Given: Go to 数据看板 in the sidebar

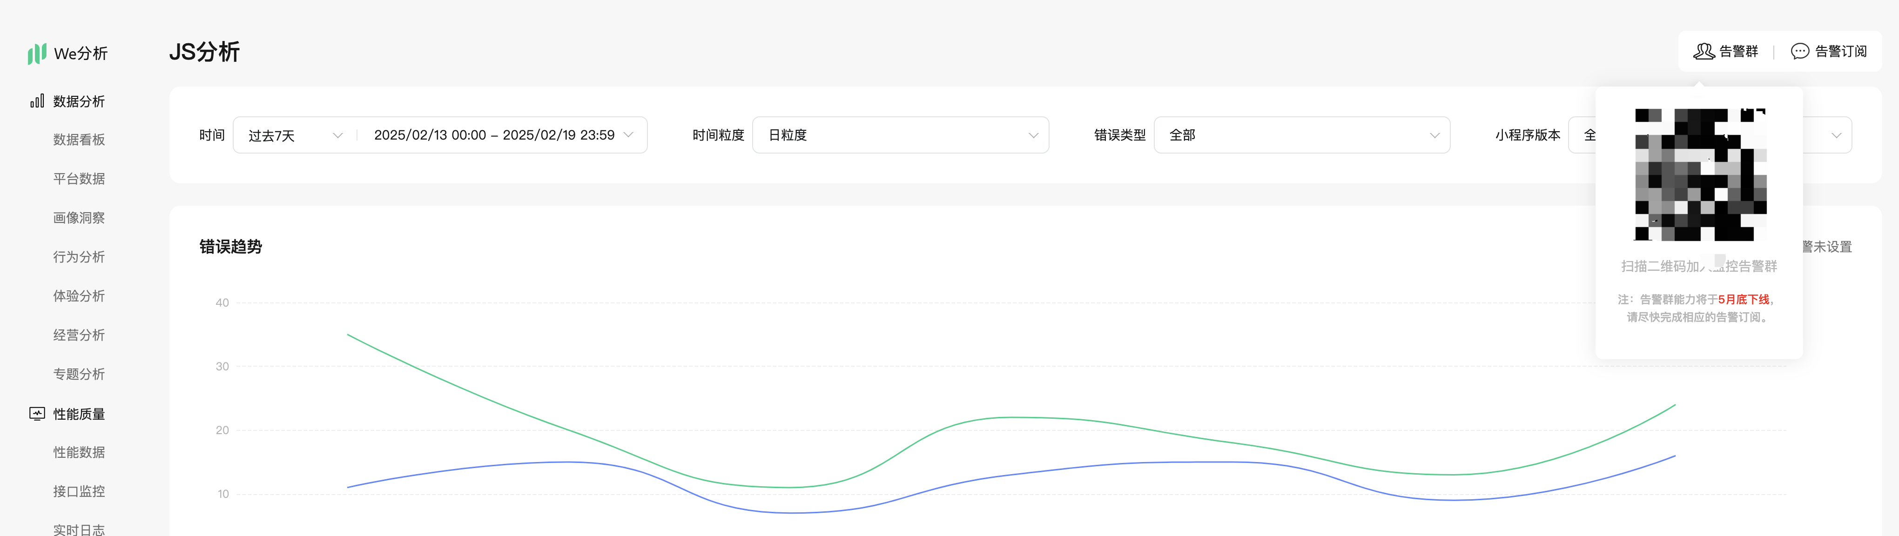Looking at the screenshot, I should tap(79, 139).
